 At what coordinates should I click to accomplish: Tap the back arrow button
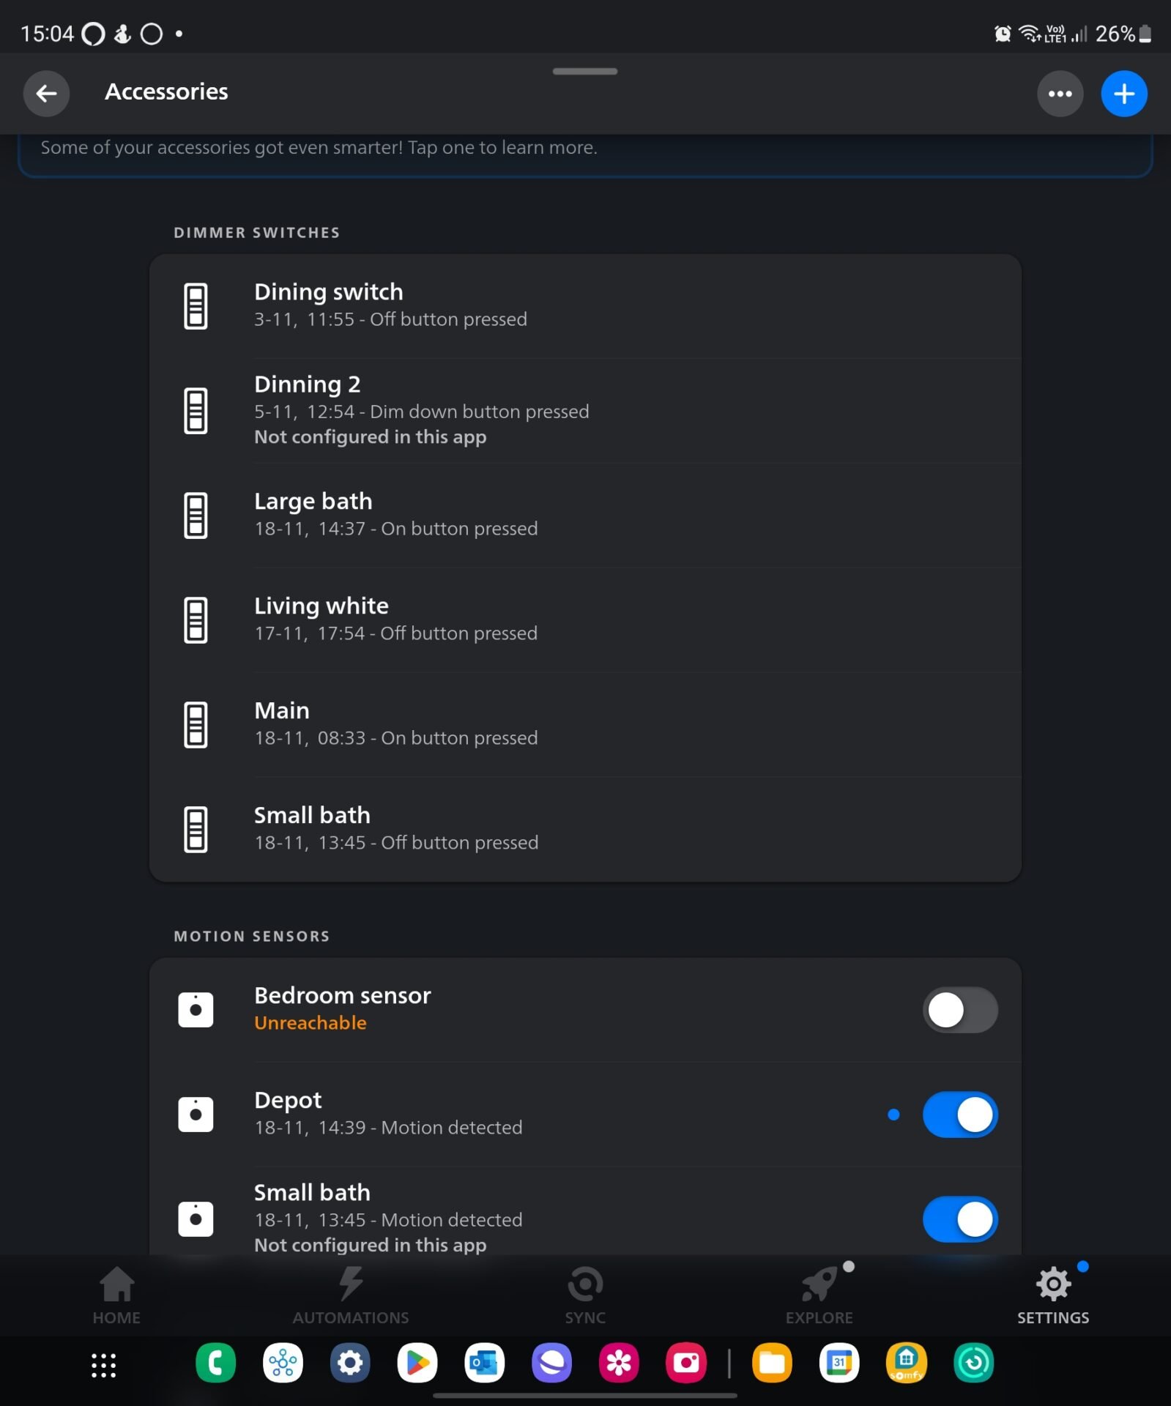pos(46,94)
